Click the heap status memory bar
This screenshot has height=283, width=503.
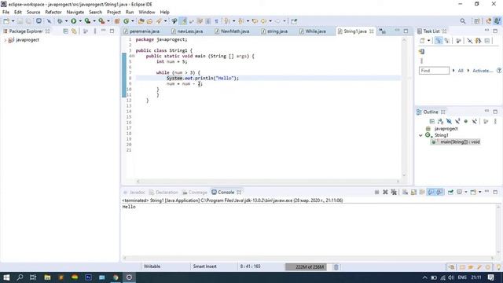[306, 267]
